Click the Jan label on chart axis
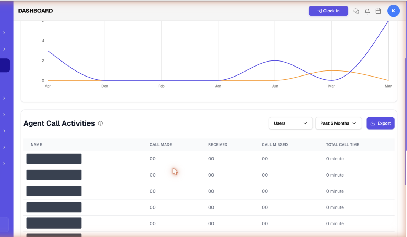The height and width of the screenshot is (237, 407). pos(218,86)
